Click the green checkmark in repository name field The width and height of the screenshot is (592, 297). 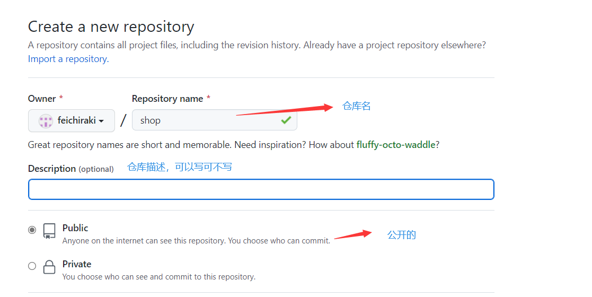tap(286, 120)
